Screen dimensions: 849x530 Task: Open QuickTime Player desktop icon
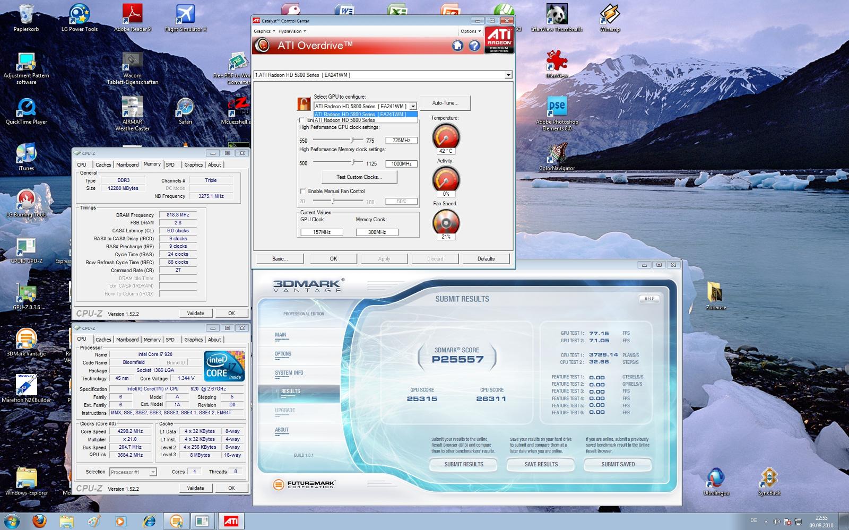click(26, 111)
